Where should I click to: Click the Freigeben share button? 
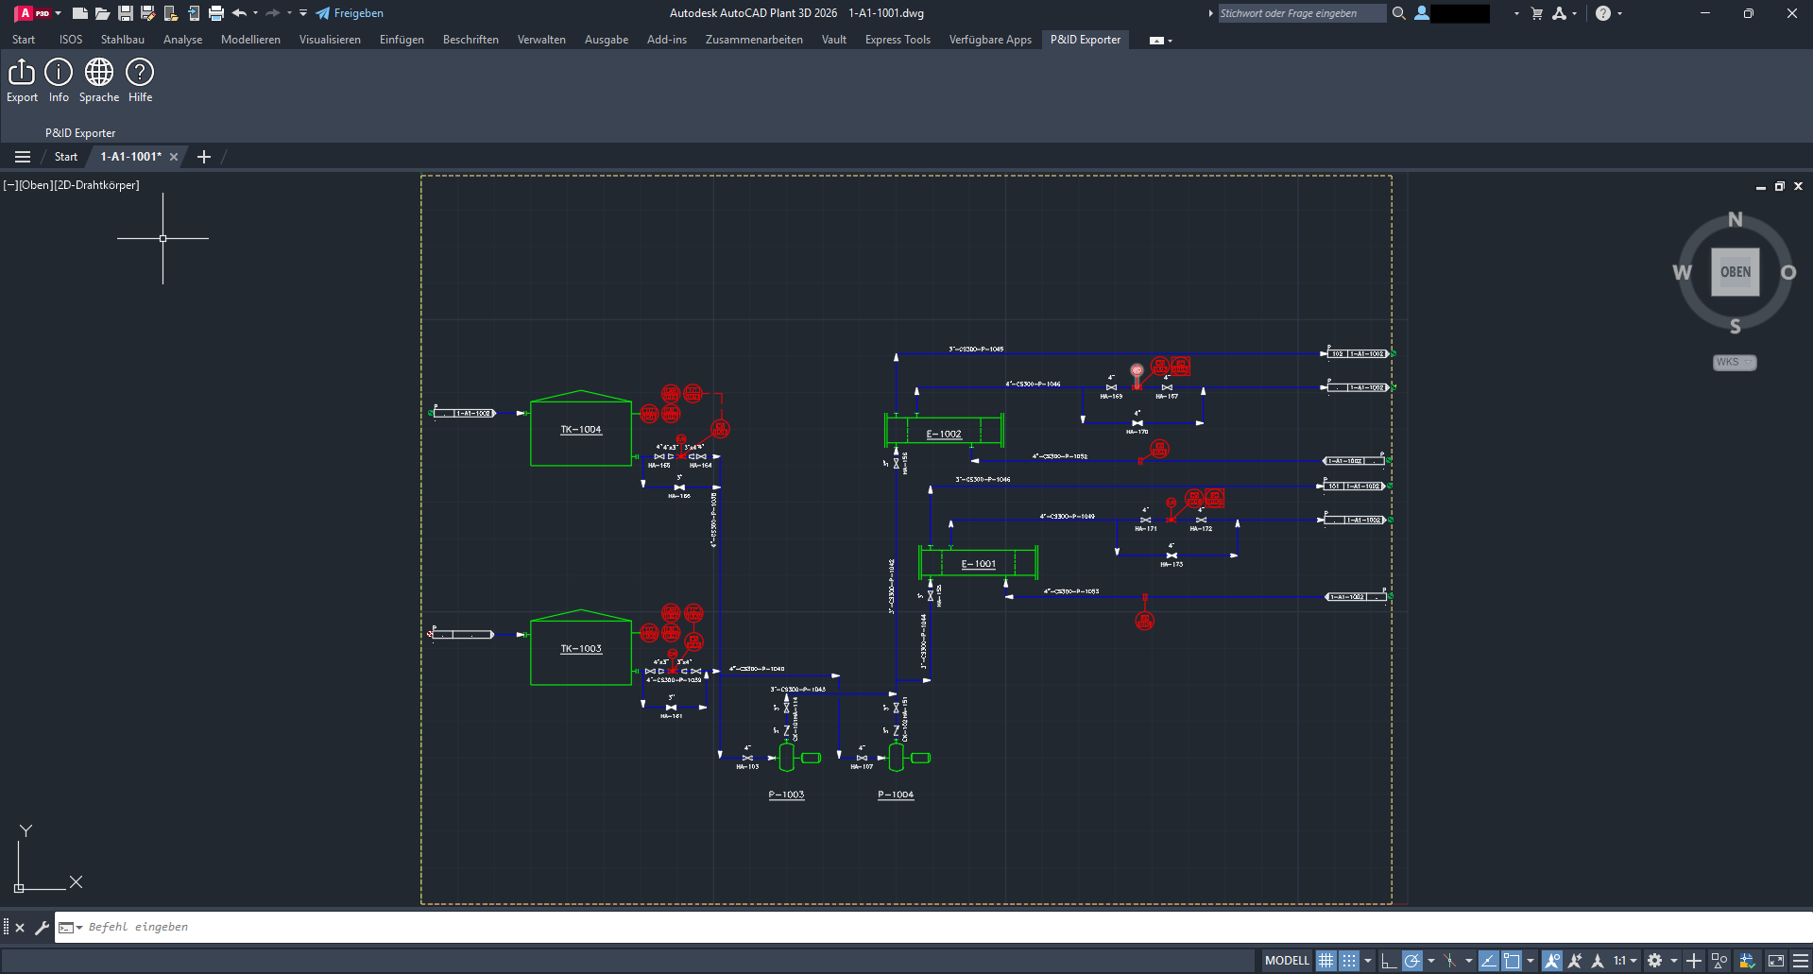(351, 13)
